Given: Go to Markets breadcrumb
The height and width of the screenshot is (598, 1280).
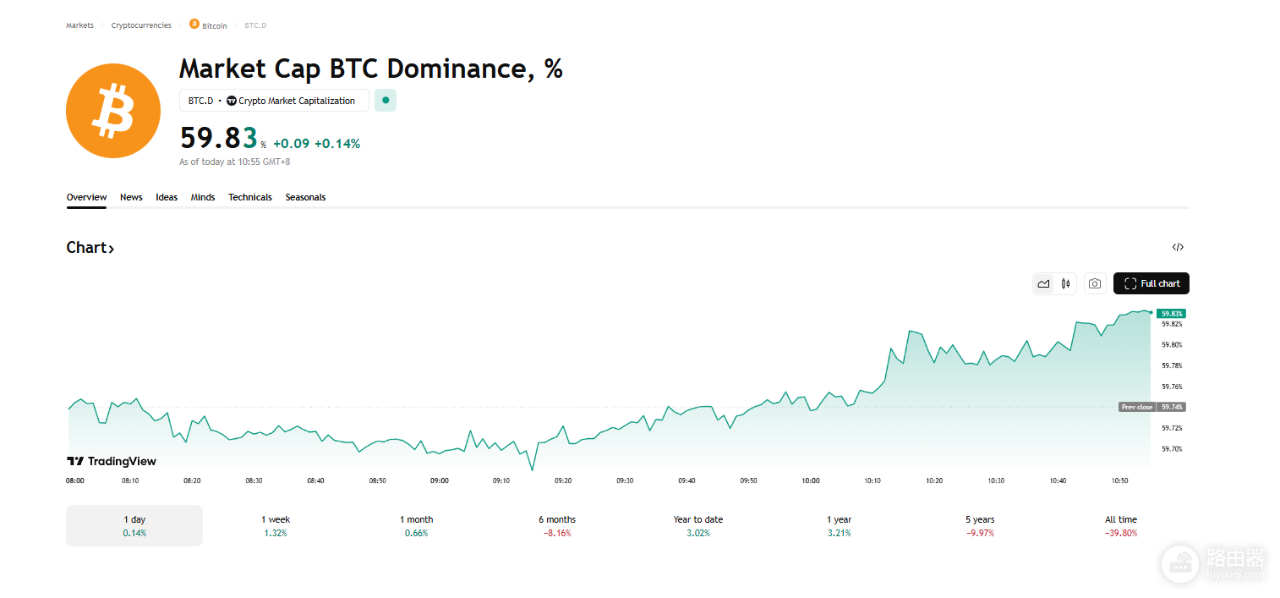Looking at the screenshot, I should click(x=80, y=25).
